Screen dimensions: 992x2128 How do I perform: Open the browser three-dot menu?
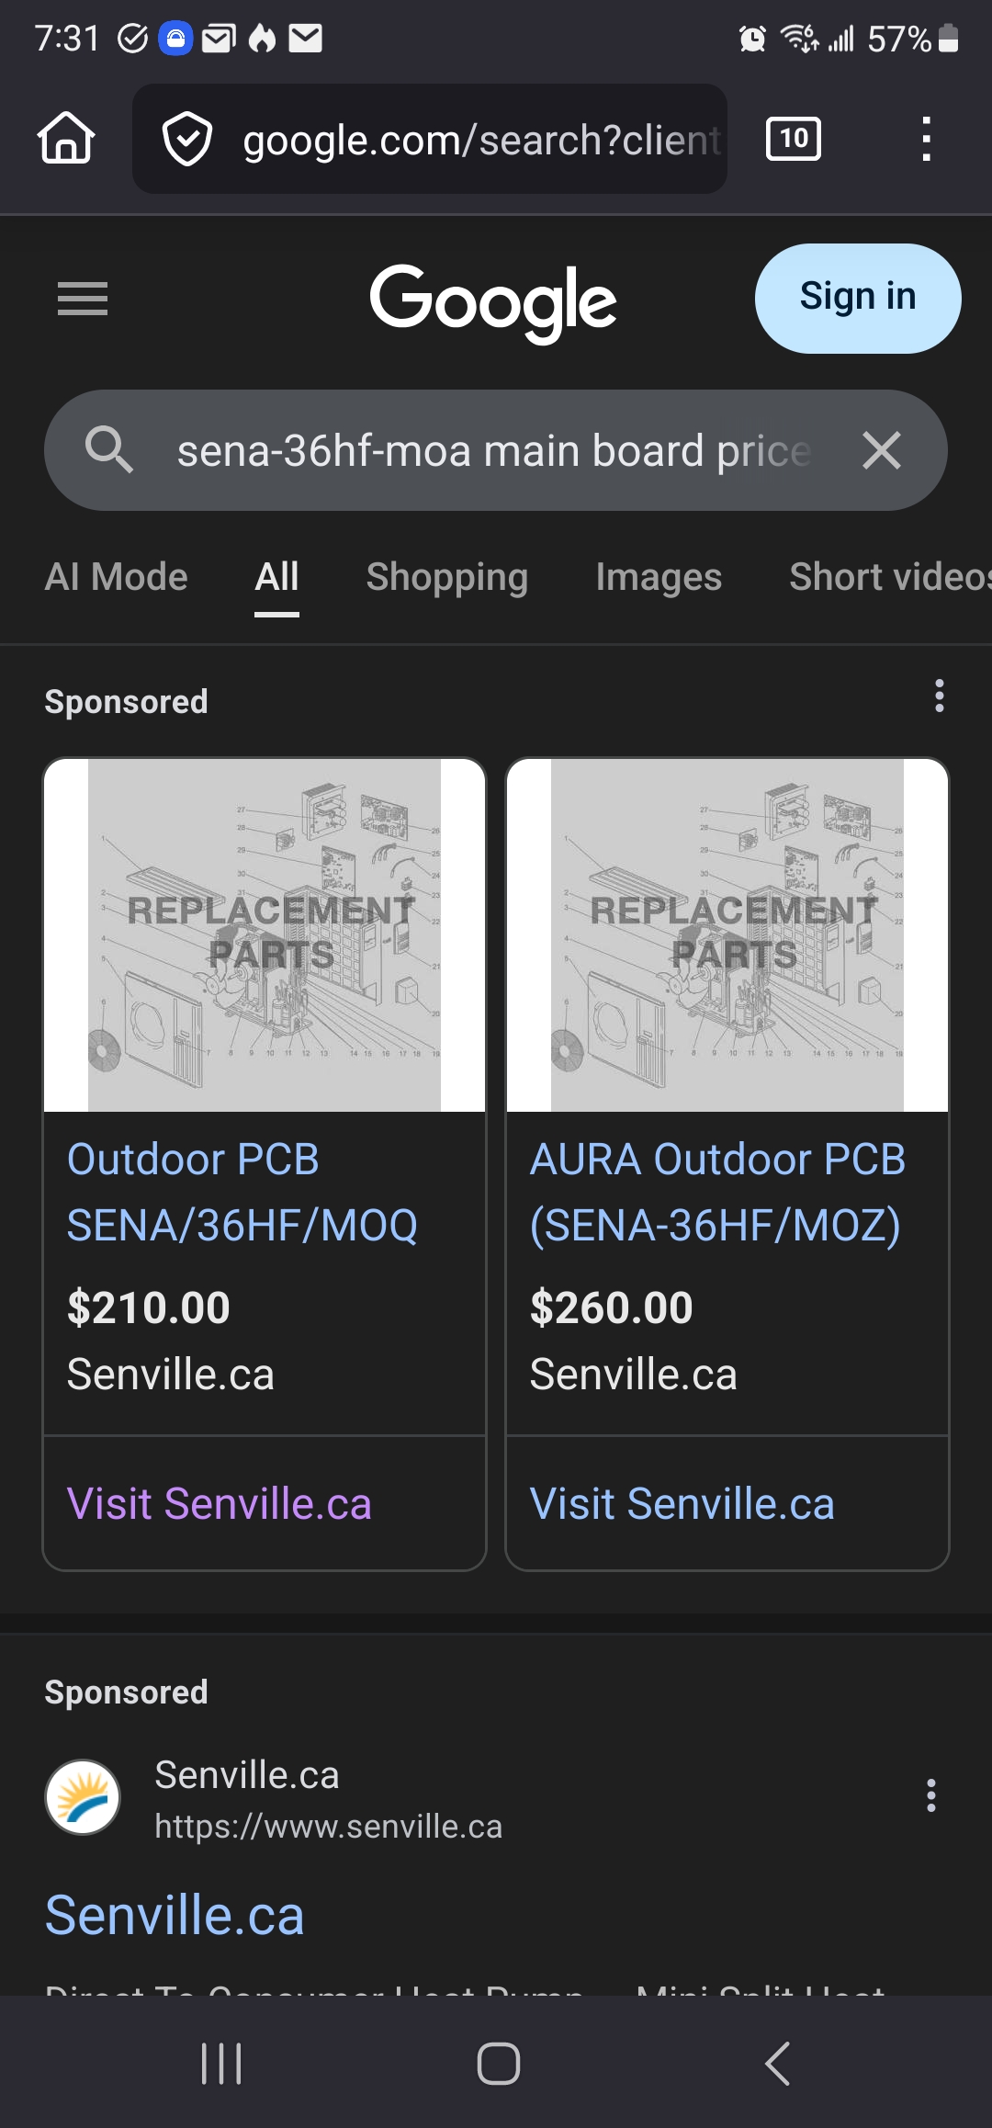tap(926, 139)
